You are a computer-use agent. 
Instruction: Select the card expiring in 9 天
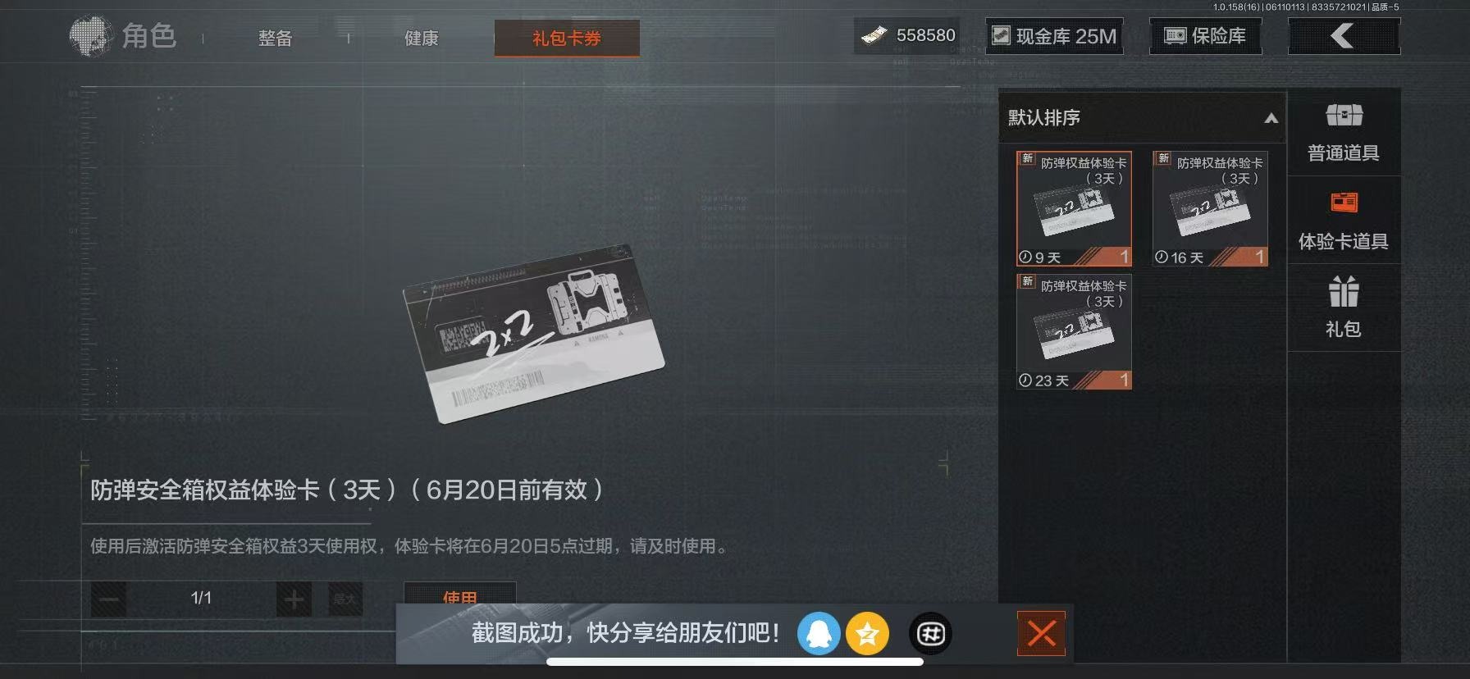click(1074, 208)
